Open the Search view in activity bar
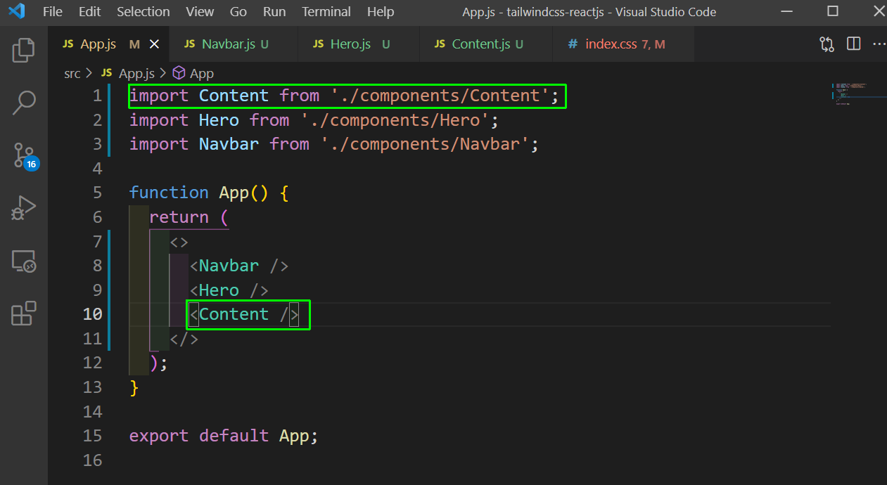The image size is (887, 485). 23,103
